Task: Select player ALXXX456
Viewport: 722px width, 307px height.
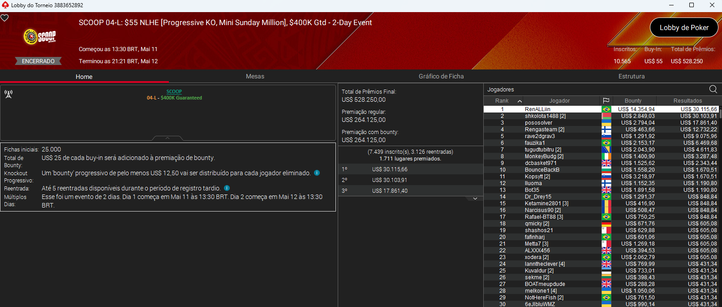Action: point(602,251)
